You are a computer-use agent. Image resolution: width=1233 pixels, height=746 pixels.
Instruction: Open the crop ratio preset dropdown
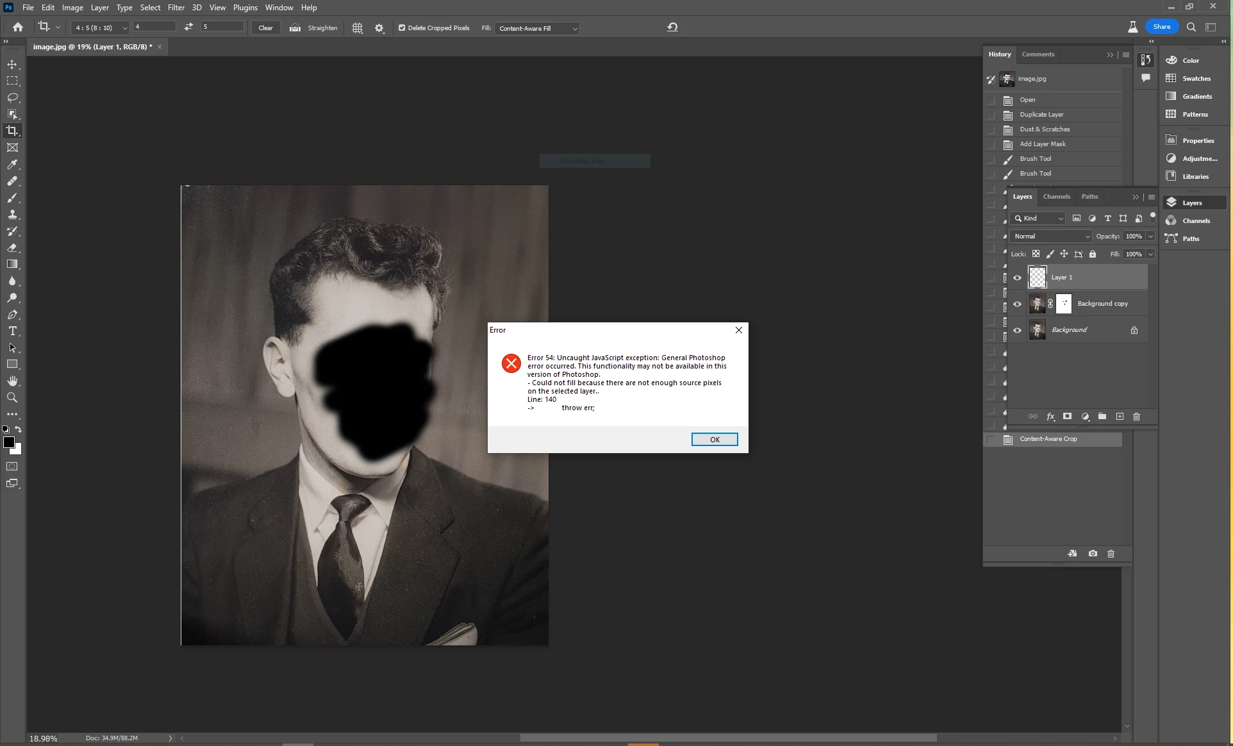point(100,28)
